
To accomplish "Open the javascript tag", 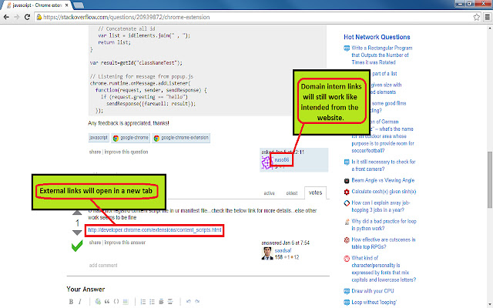I will 99,139.
